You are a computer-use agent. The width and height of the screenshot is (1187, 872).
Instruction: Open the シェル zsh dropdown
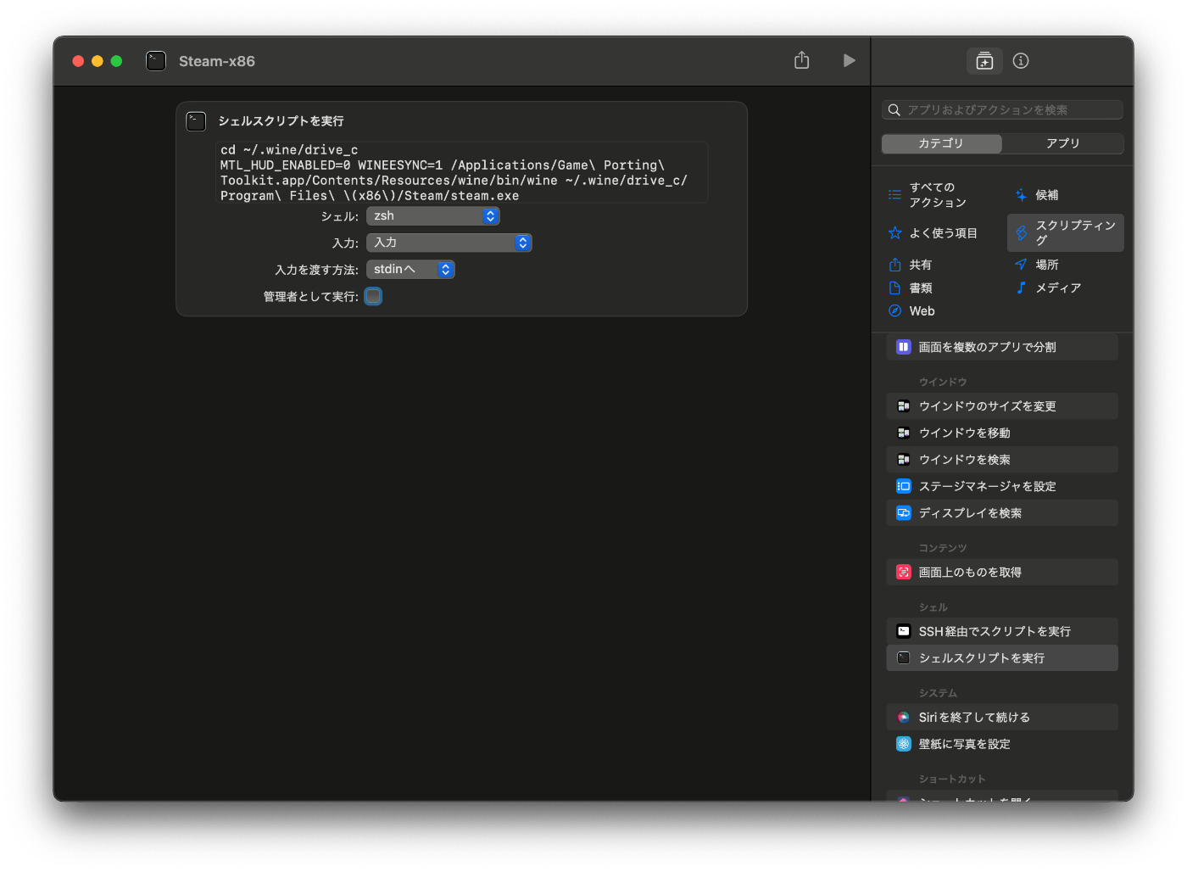[433, 216]
